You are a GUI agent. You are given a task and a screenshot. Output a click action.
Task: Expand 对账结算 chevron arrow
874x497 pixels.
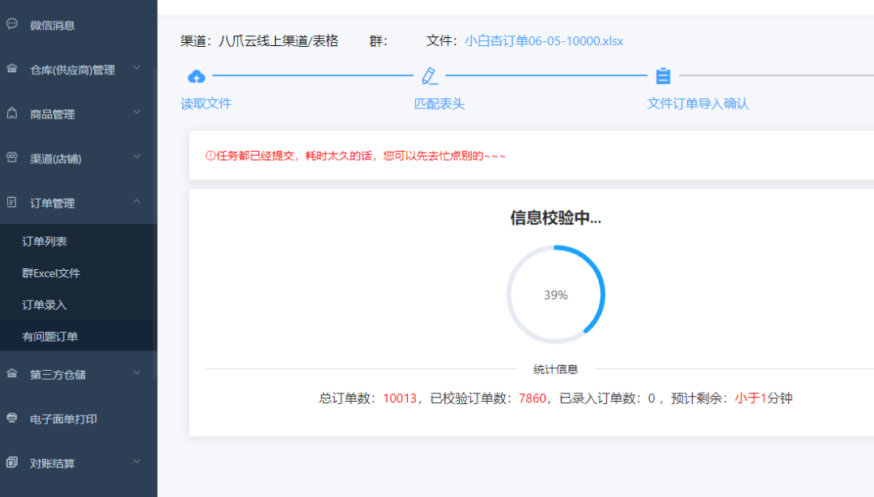tap(137, 462)
